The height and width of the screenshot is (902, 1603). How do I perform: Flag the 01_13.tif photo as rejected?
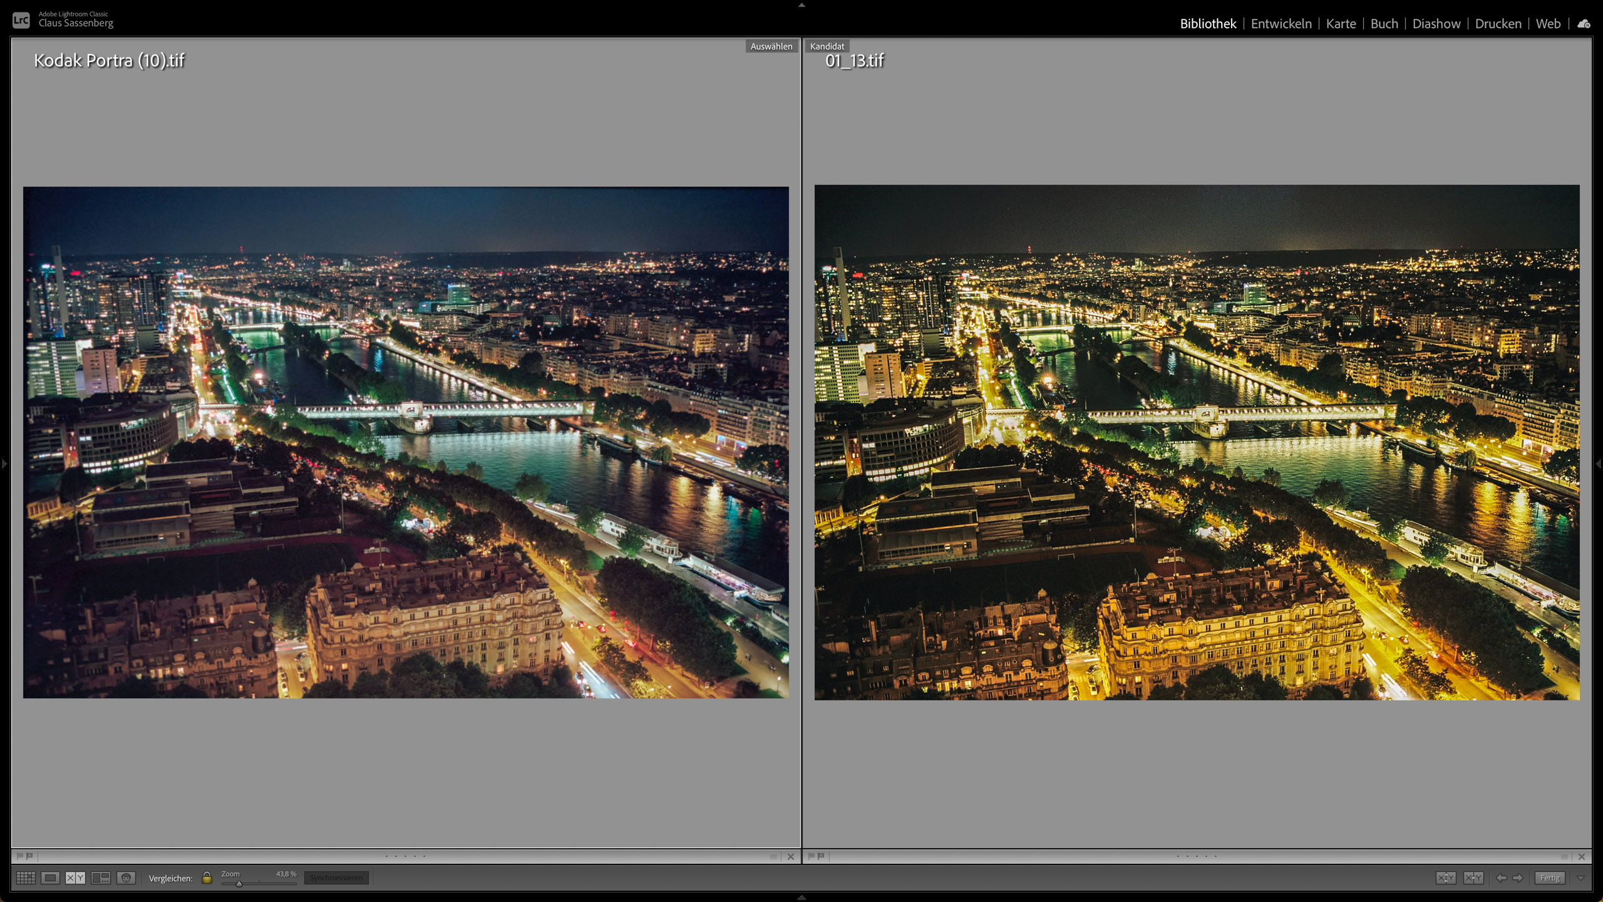point(821,856)
